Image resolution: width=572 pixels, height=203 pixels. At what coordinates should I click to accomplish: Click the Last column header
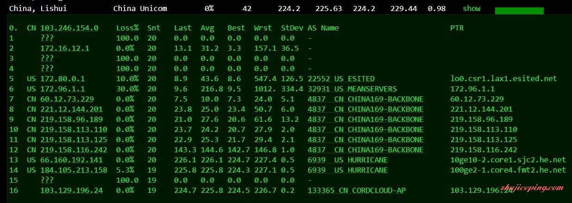tap(183, 28)
